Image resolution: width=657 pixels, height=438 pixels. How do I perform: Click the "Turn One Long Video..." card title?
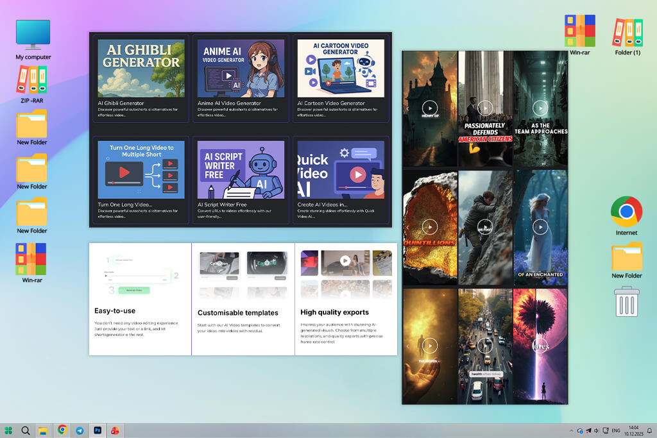tap(125, 205)
